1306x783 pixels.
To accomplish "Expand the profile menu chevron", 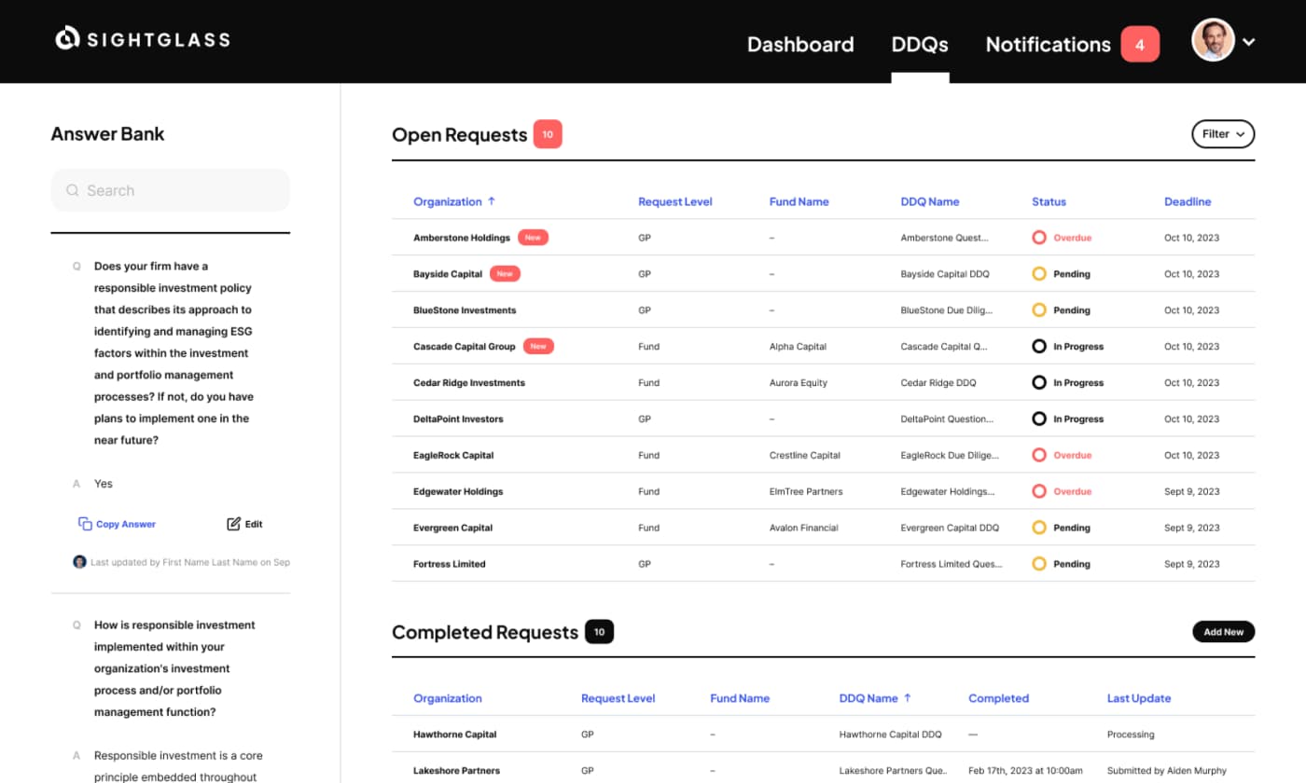I will click(1249, 41).
